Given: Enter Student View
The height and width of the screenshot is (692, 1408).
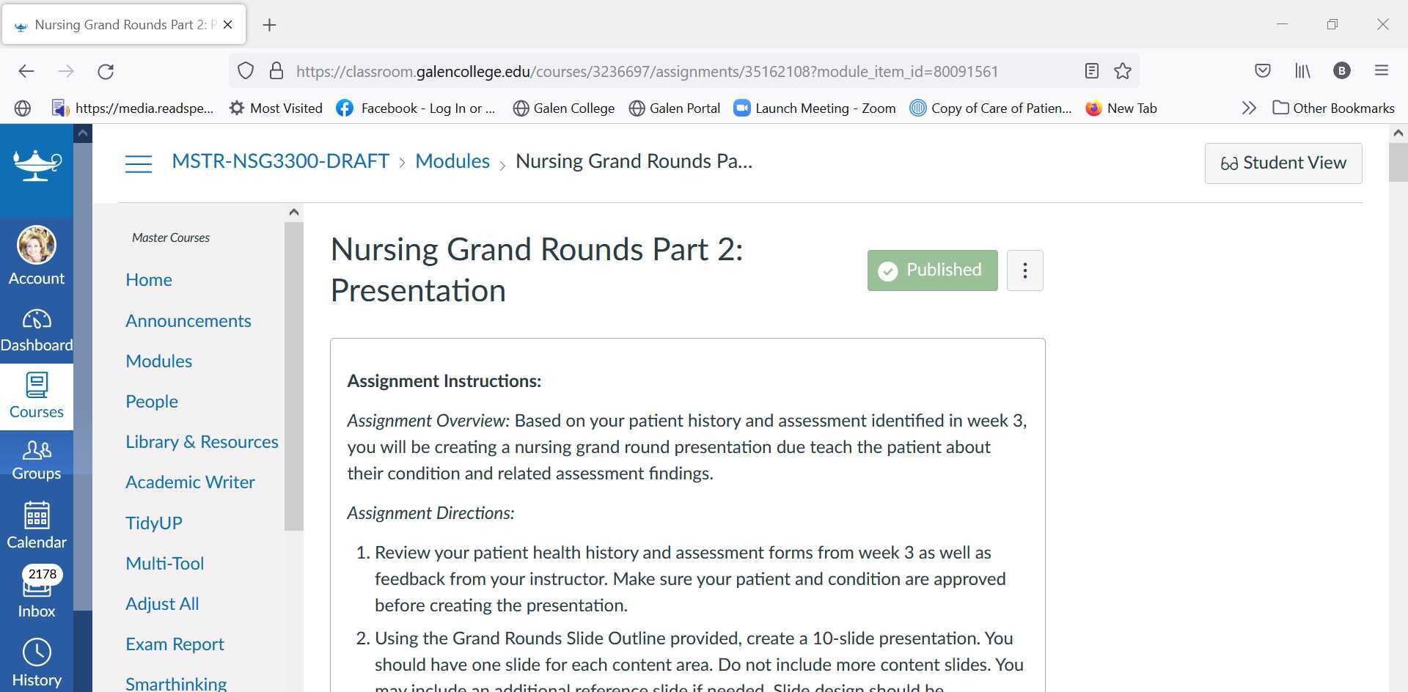Looking at the screenshot, I should pyautogui.click(x=1283, y=163).
